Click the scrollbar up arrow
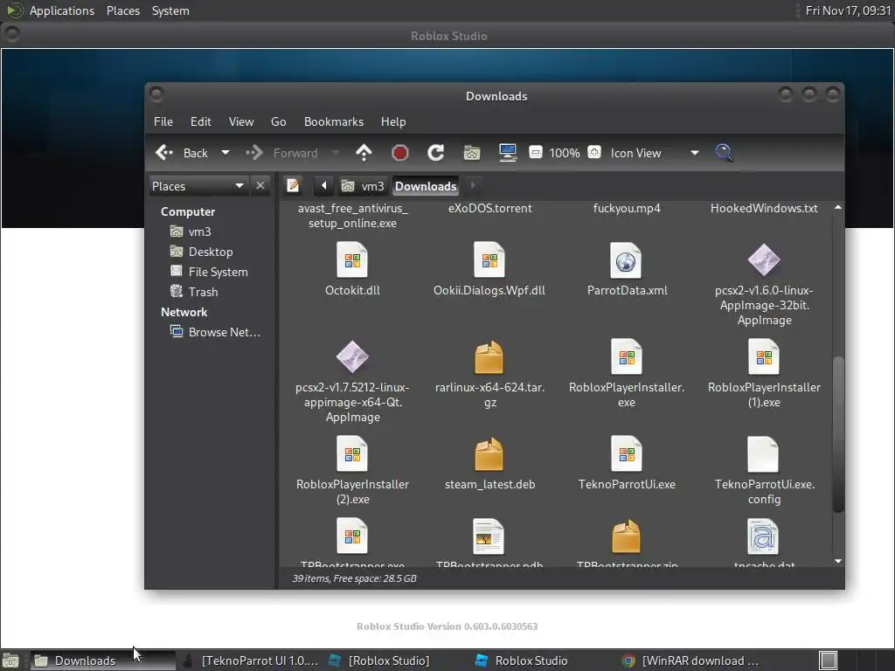 837,207
